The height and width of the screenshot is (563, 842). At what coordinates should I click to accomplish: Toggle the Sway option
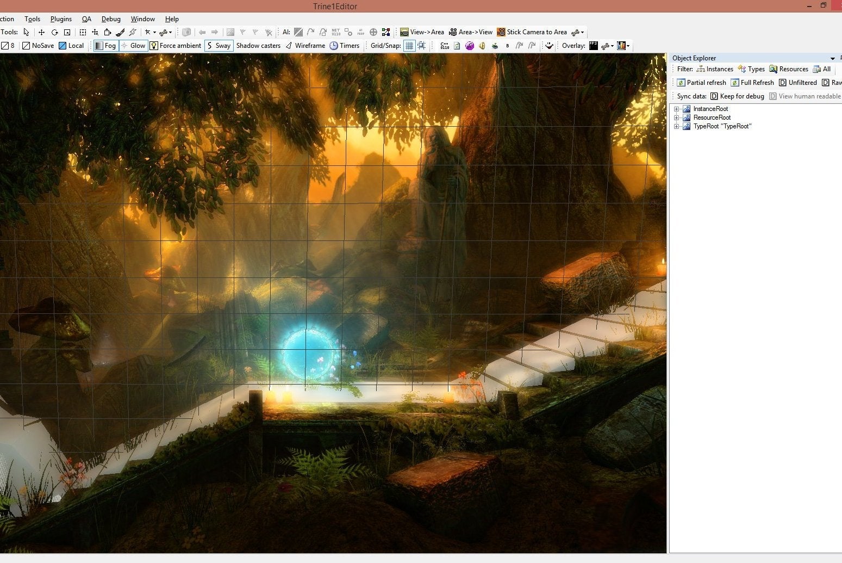[219, 46]
